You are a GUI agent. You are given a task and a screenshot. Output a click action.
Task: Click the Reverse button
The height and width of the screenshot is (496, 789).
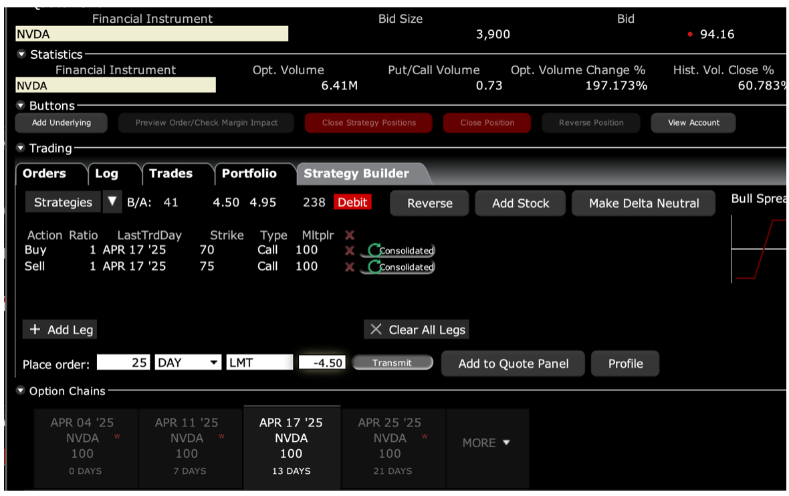point(430,203)
